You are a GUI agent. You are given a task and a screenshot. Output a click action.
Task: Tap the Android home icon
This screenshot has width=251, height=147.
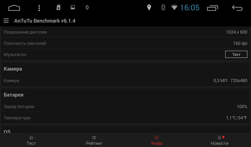coord(14,8)
